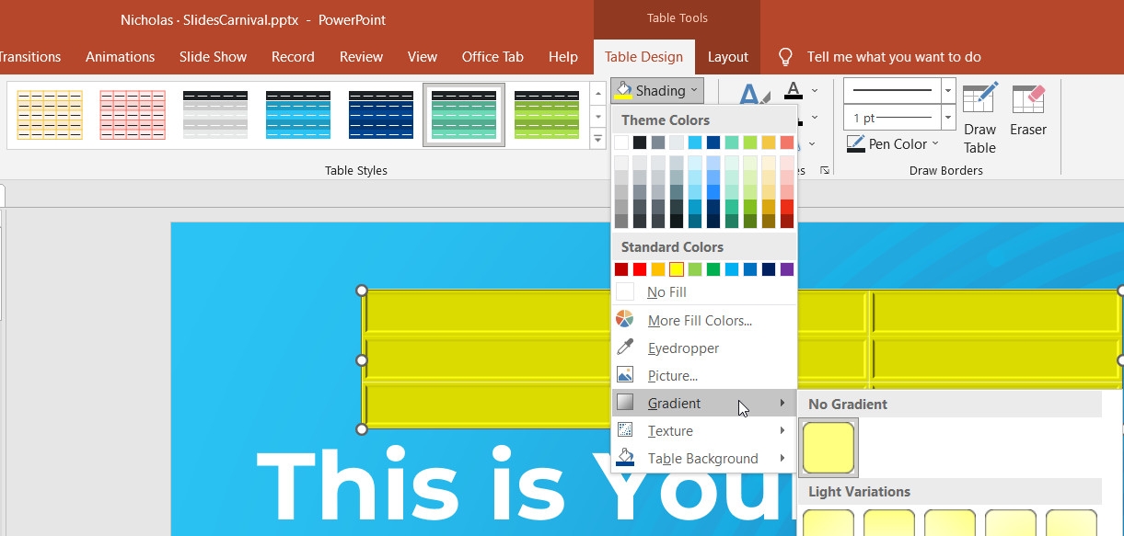Image resolution: width=1124 pixels, height=536 pixels.
Task: Click the Draw Table icon
Action: pos(979,99)
